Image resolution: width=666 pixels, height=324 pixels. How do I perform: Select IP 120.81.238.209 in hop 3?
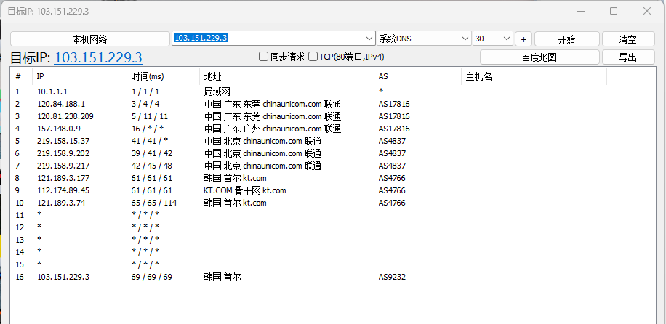pos(65,116)
